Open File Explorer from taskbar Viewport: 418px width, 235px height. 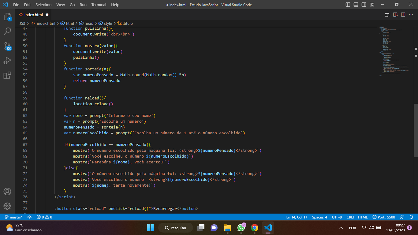227,228
